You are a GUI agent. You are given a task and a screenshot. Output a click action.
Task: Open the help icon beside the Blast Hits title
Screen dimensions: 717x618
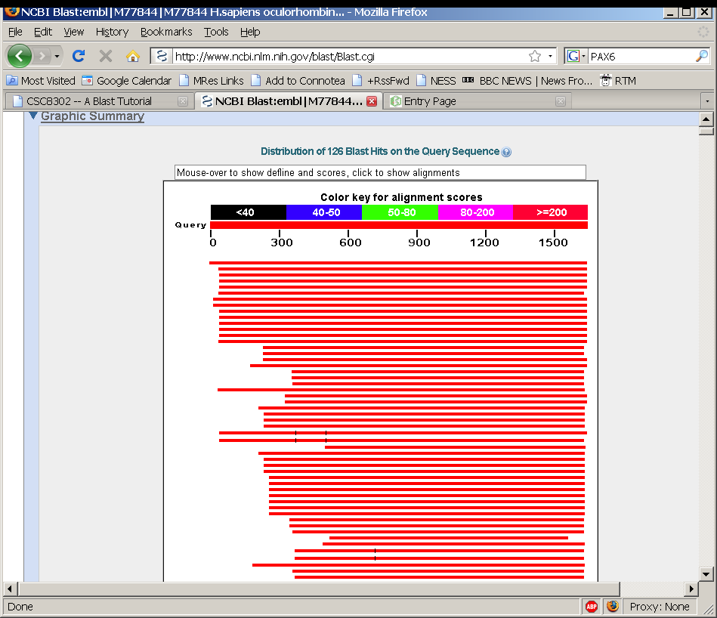click(506, 152)
